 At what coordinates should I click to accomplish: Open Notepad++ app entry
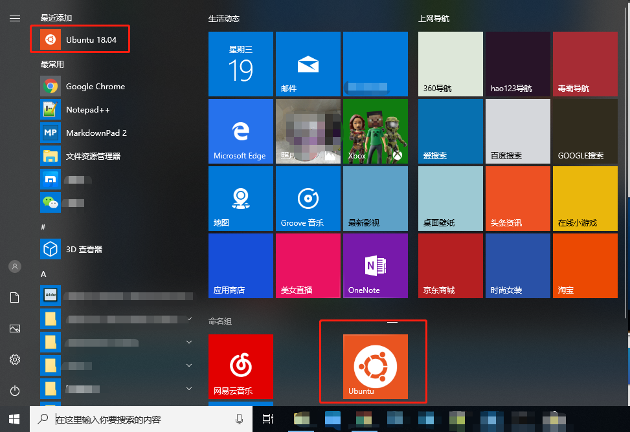click(x=117, y=109)
